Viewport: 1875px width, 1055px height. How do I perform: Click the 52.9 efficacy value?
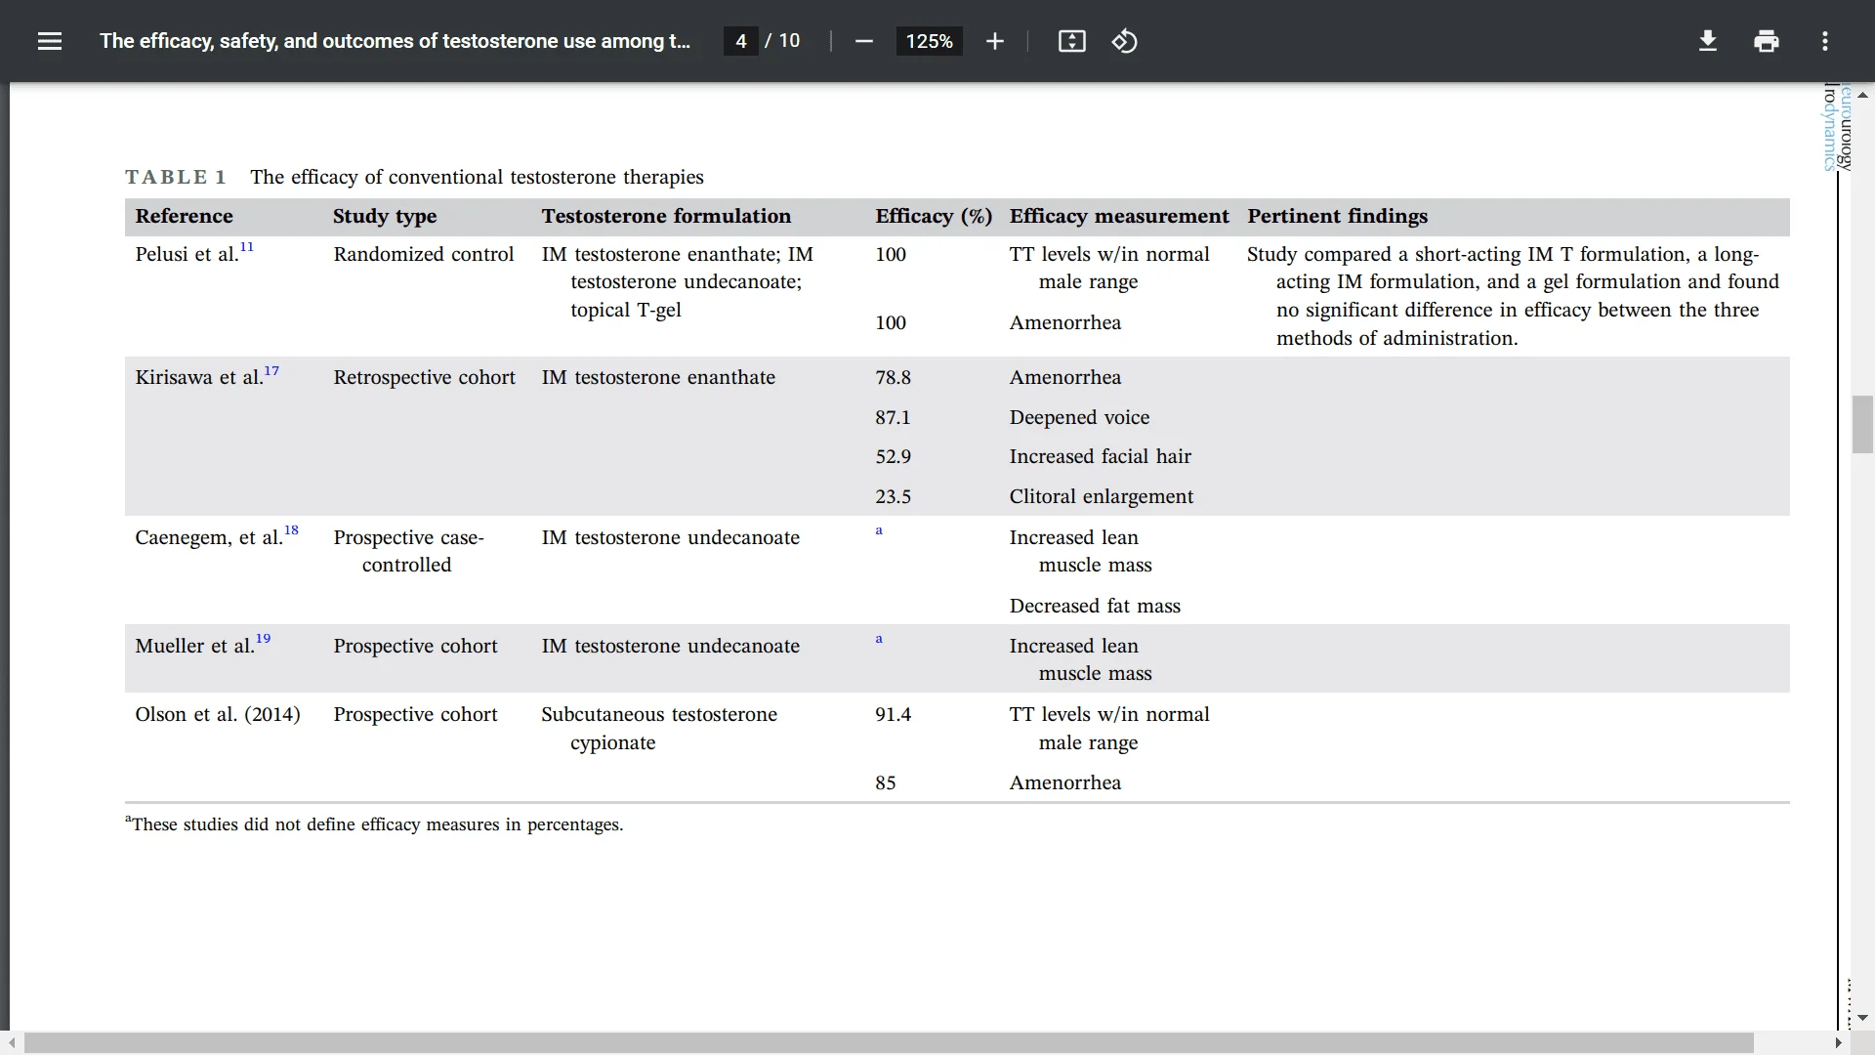coord(893,456)
